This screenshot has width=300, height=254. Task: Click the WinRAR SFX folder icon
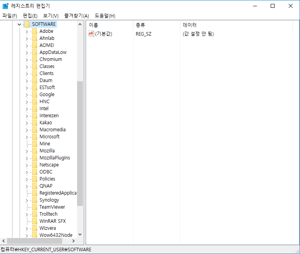click(x=35, y=221)
